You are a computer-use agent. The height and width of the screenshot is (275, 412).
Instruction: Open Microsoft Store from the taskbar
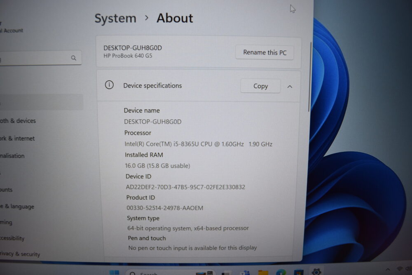tap(298, 272)
